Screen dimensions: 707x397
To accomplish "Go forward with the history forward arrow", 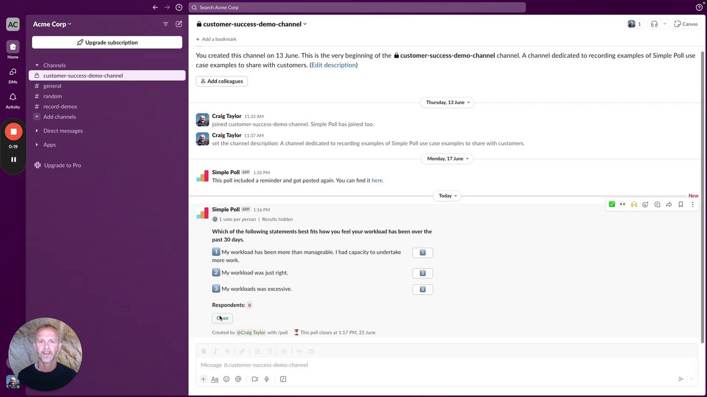I will coord(167,7).
